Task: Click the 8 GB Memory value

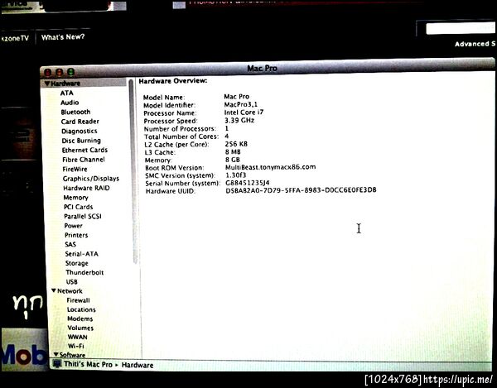Action: [x=233, y=160]
